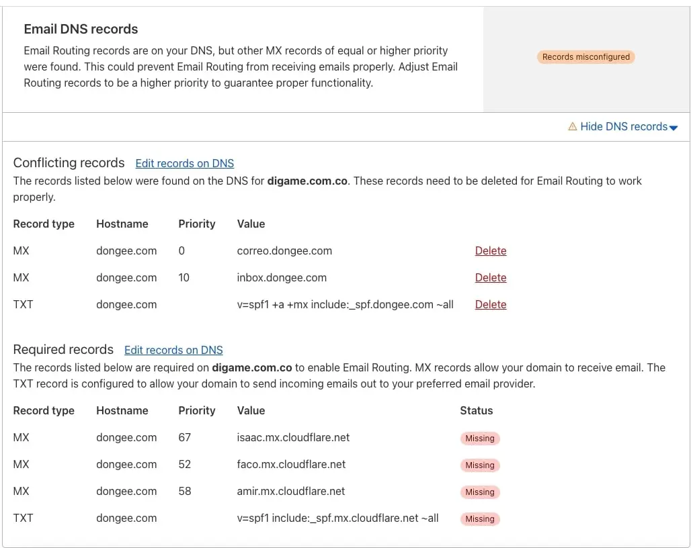Click Record type header in Required records table
Viewport: 691px width, 548px height.
click(44, 411)
